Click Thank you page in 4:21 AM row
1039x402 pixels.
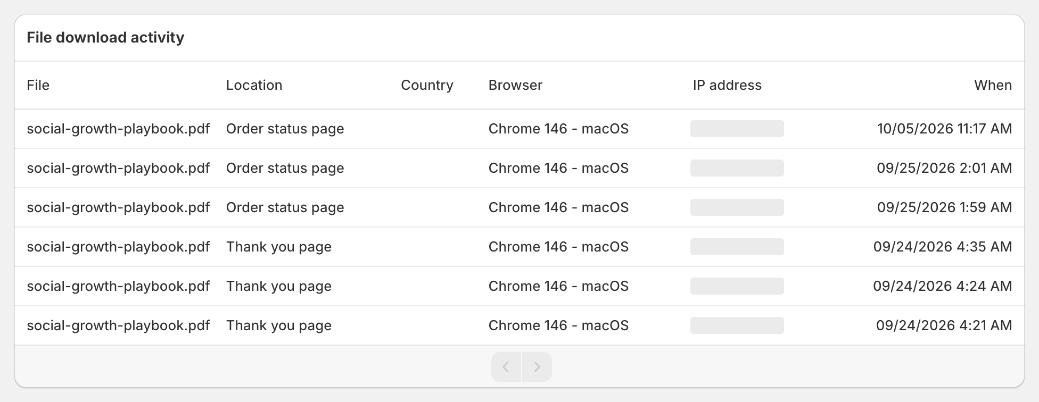[279, 325]
